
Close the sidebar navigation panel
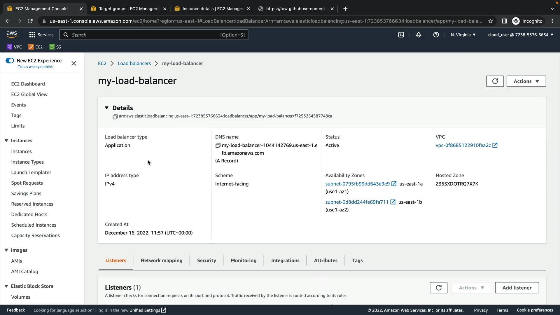coord(74,63)
